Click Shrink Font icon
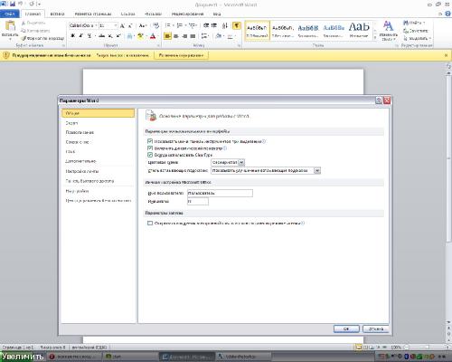This screenshot has width=452, height=362. pyautogui.click(x=130, y=26)
